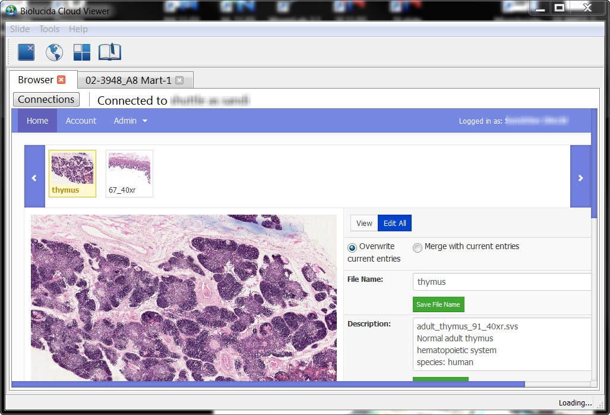Open the Slide menu

pyautogui.click(x=20, y=29)
